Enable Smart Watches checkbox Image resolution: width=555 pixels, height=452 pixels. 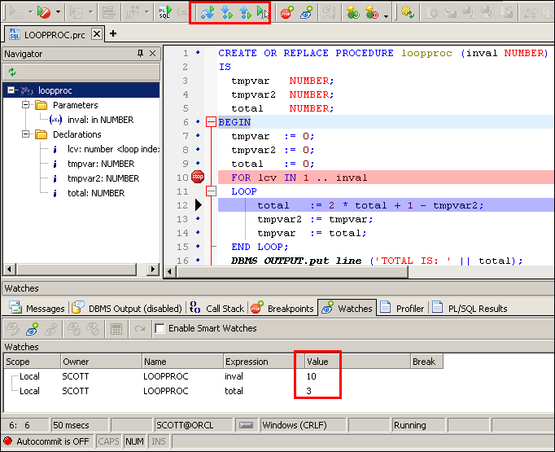pos(160,328)
